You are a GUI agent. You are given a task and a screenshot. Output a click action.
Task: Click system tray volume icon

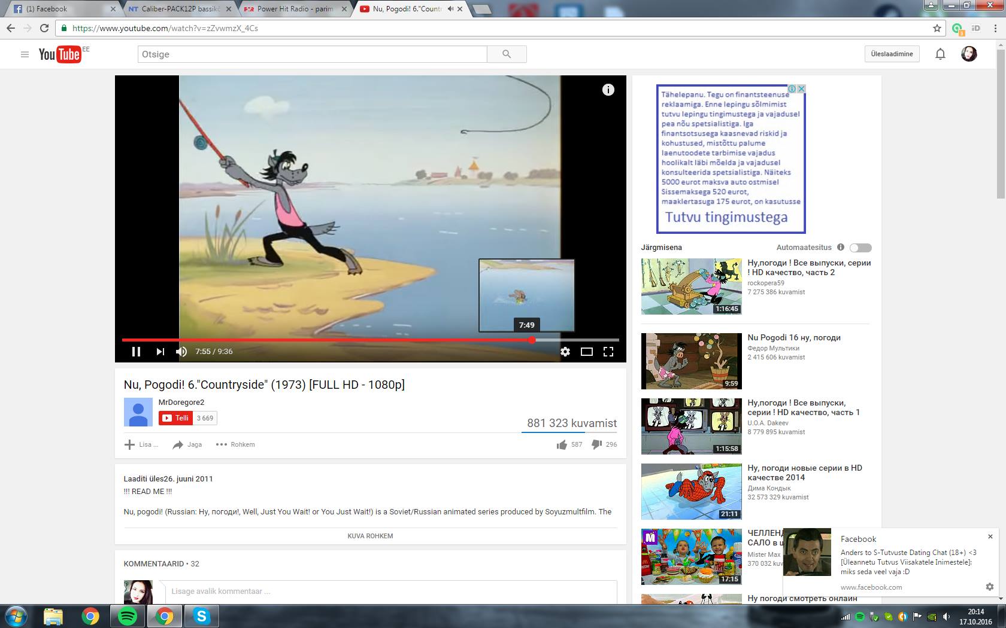coord(947,617)
